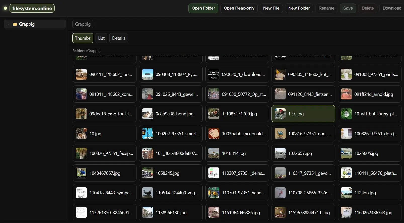The width and height of the screenshot is (404, 223).
Task: Select thumbnail of 1022657.jpg
Action: (x=280, y=153)
